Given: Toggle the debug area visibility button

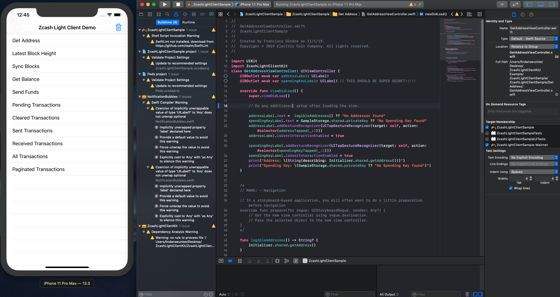Looking at the screenshot, I should (541, 4).
